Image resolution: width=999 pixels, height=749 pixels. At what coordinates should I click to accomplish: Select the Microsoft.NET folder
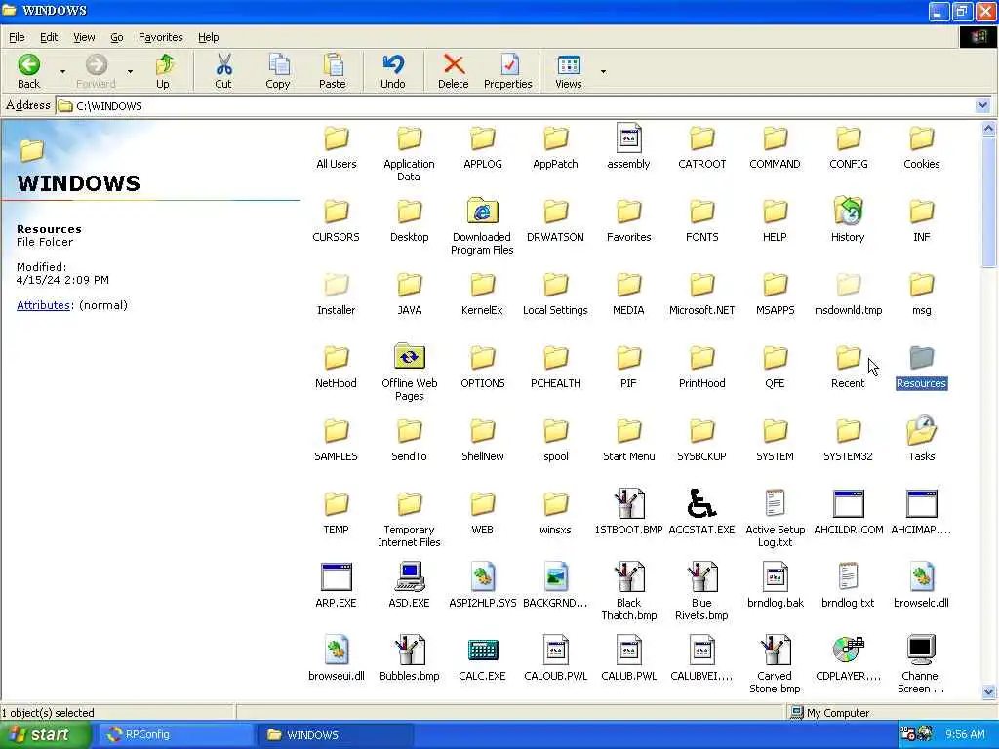(x=701, y=292)
